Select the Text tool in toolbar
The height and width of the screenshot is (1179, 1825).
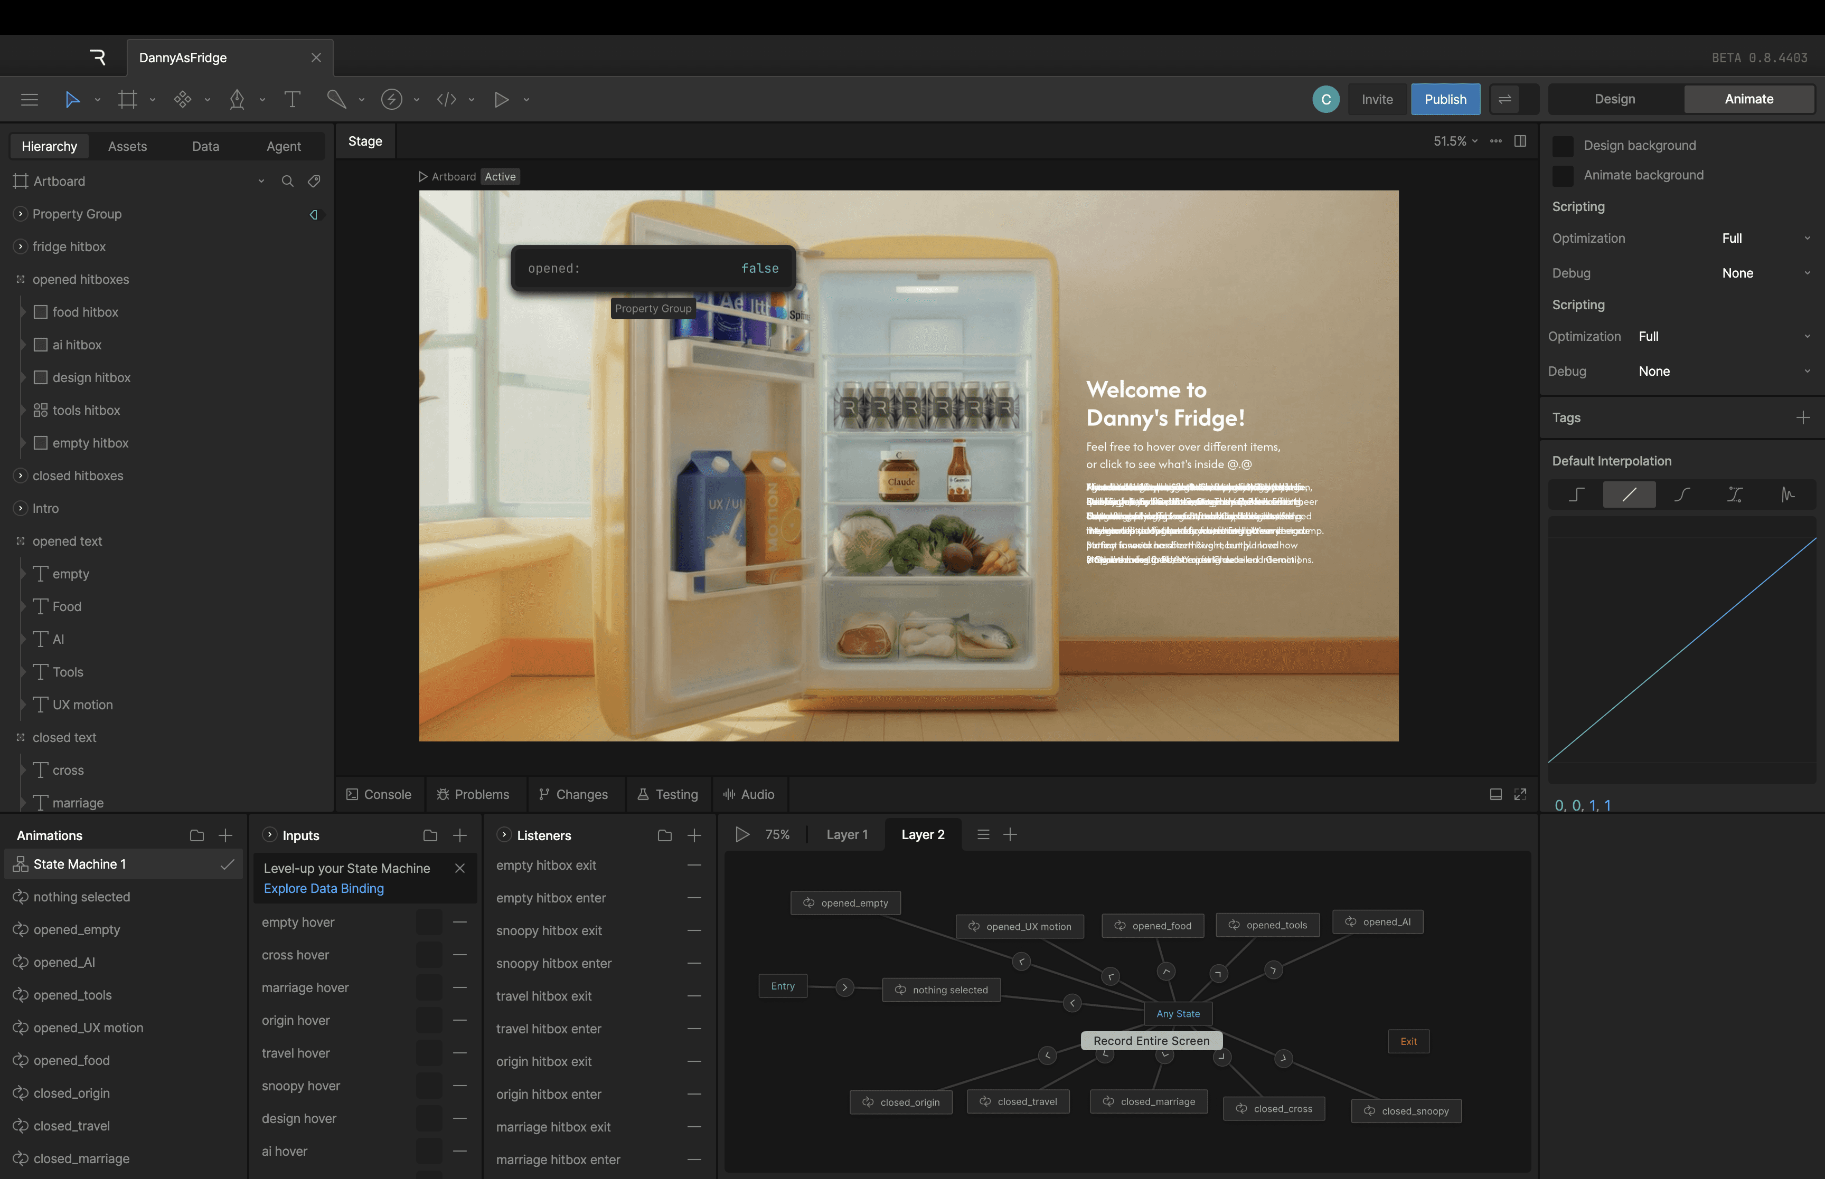(292, 100)
